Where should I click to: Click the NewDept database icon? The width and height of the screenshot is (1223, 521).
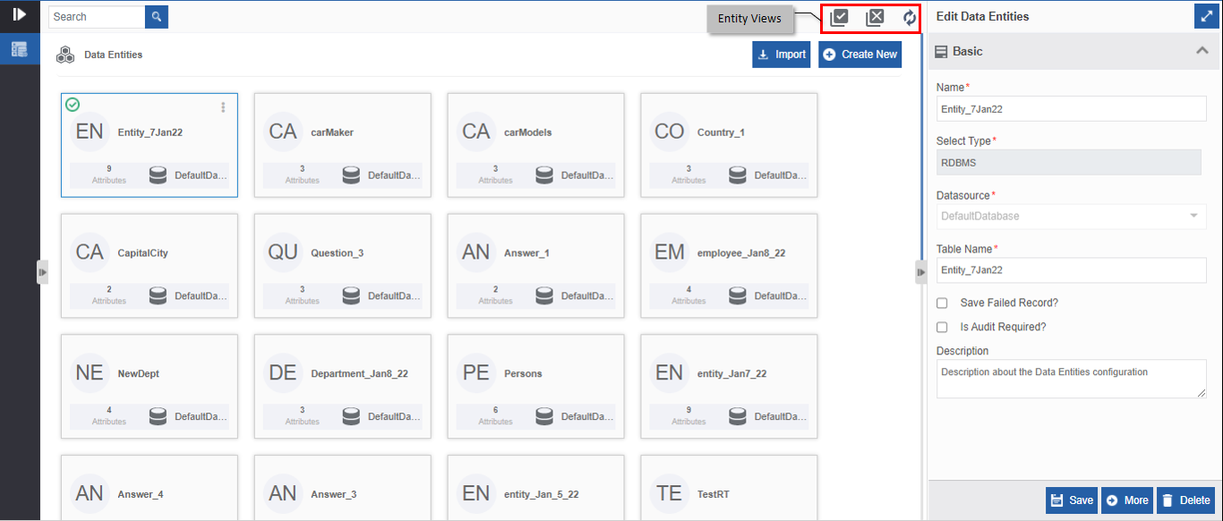[158, 417]
